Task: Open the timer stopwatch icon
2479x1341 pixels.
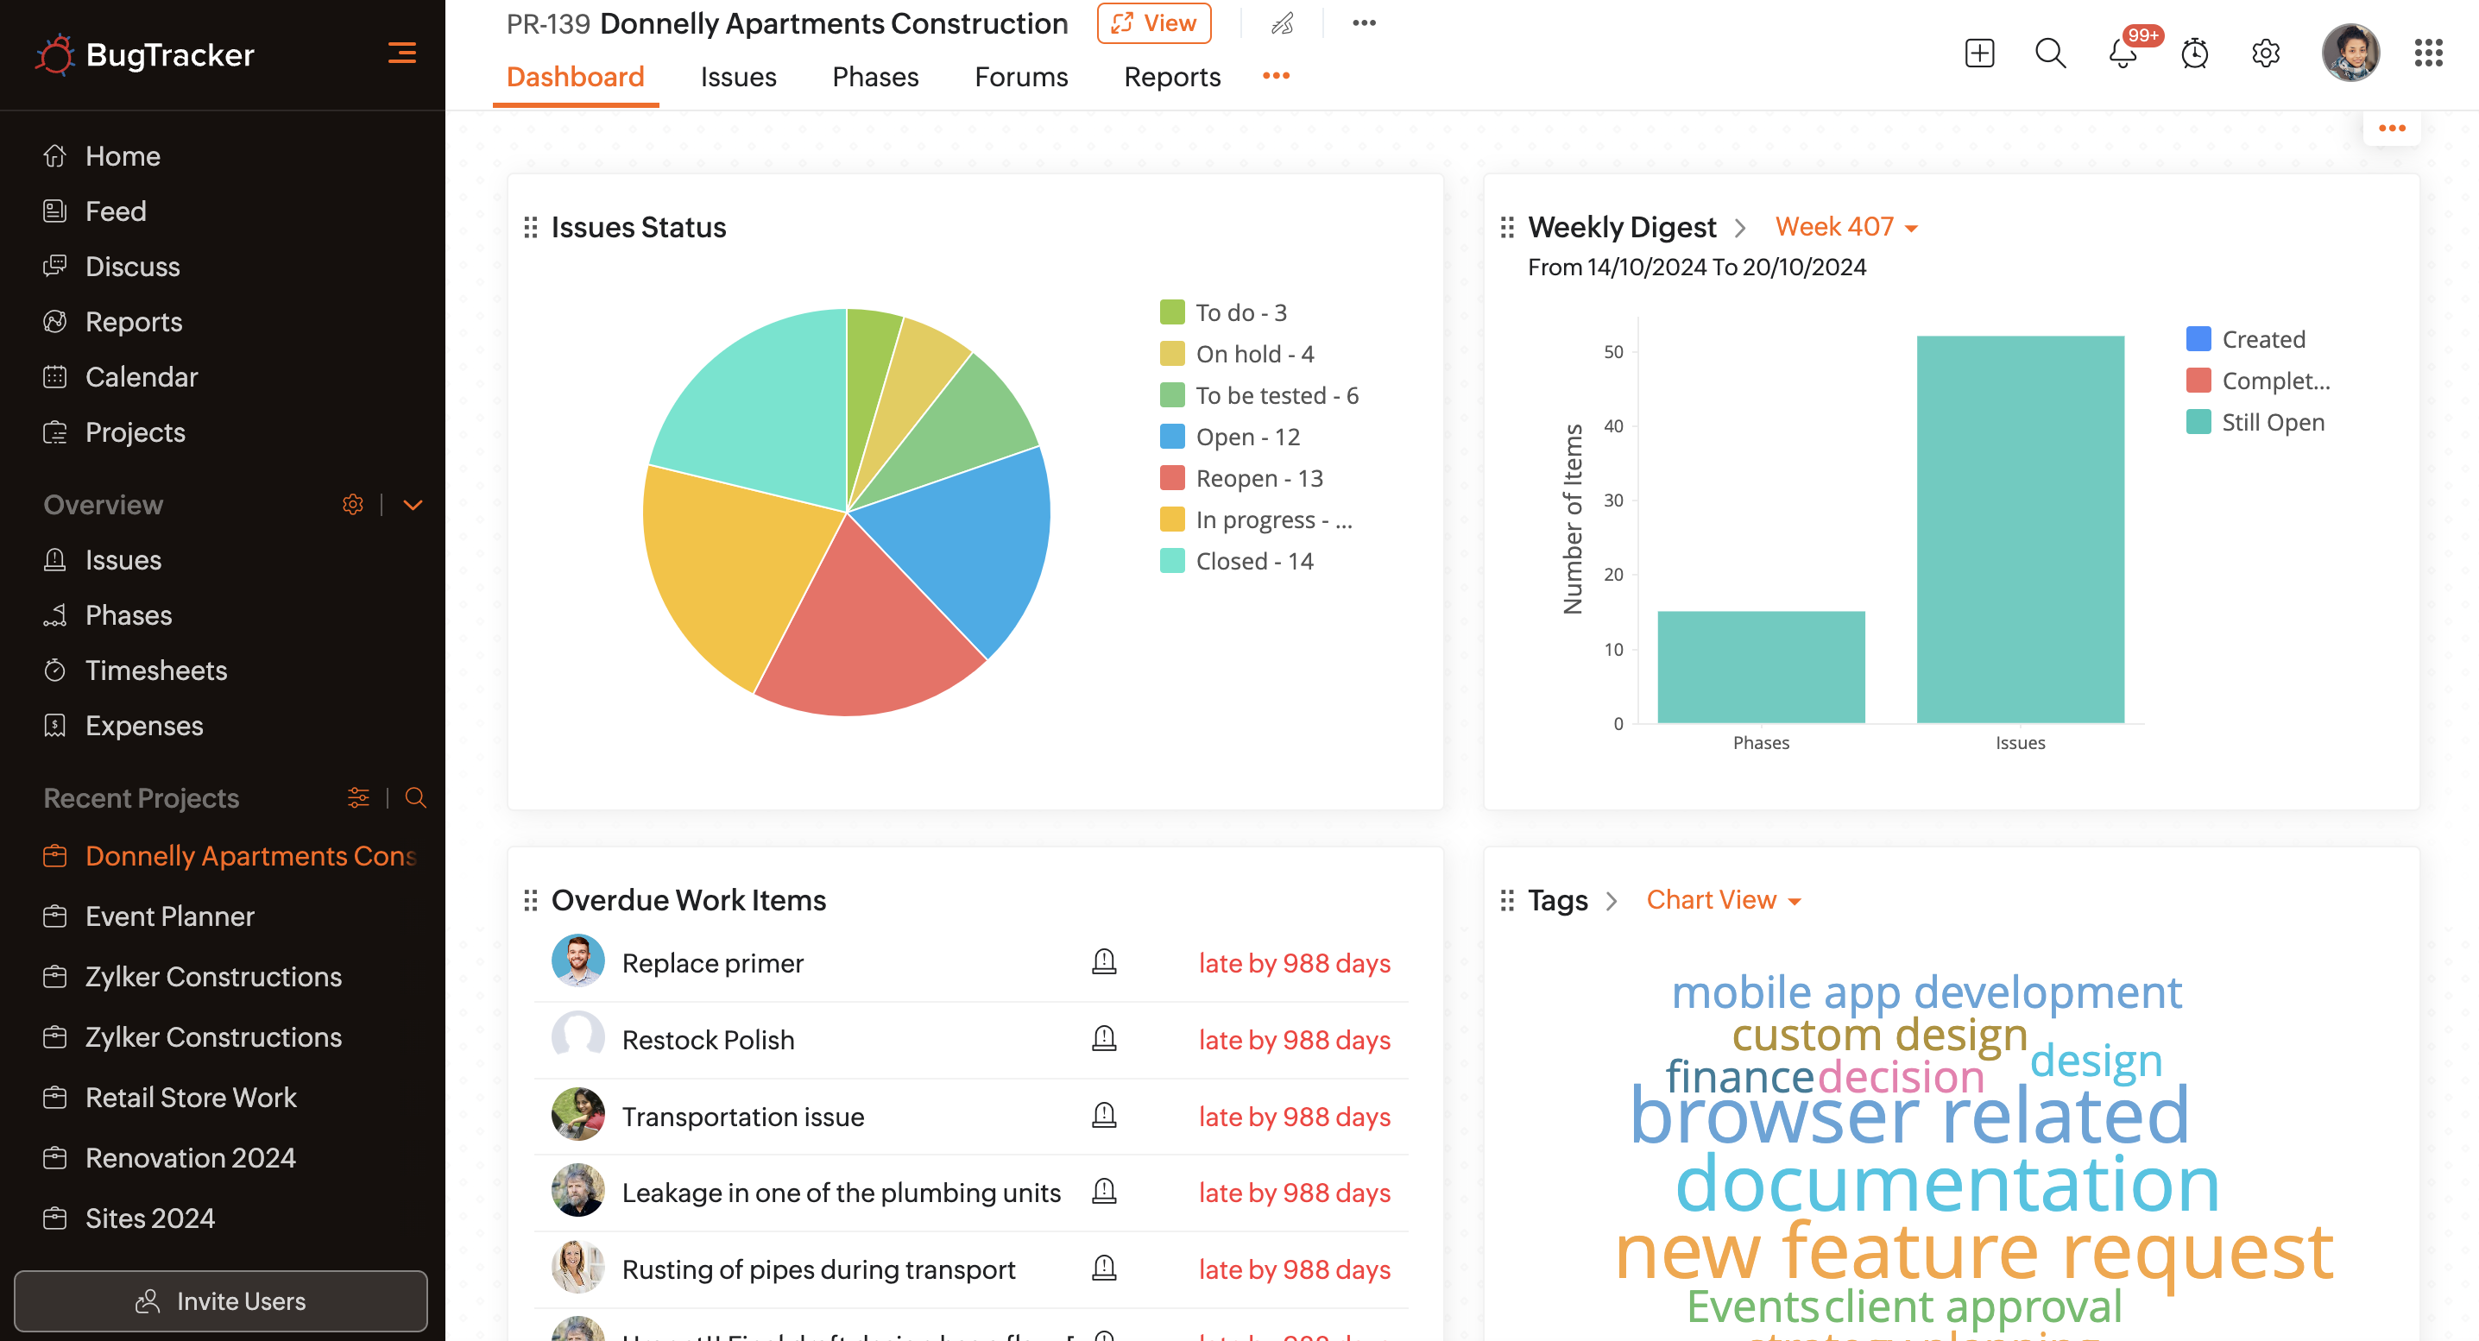Action: pos(2194,53)
